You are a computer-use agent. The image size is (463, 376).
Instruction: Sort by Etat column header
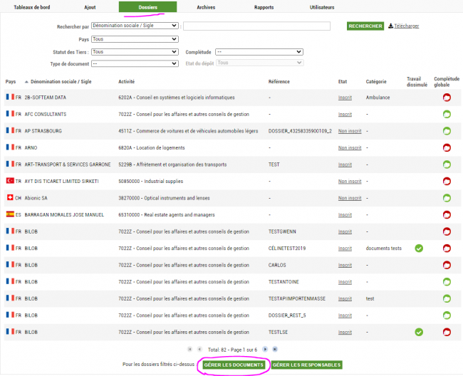point(343,82)
